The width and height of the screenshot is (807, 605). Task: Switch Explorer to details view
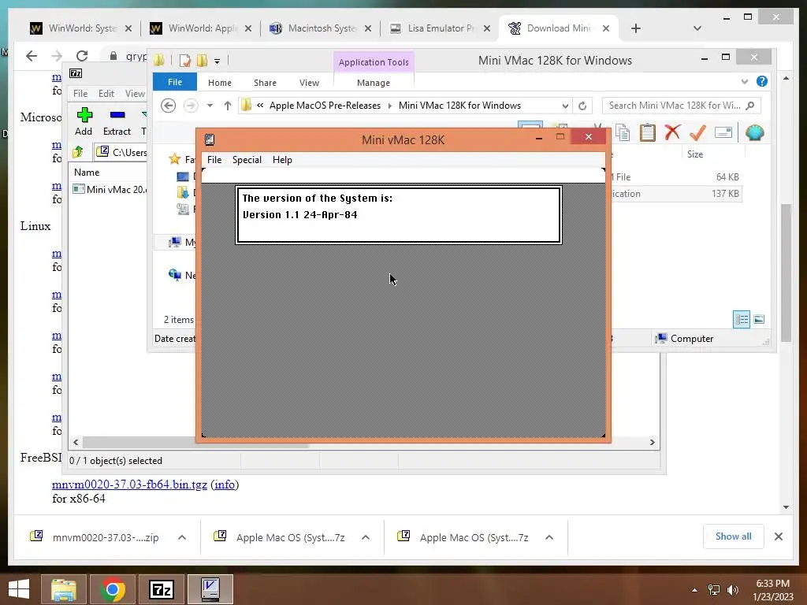pyautogui.click(x=741, y=320)
